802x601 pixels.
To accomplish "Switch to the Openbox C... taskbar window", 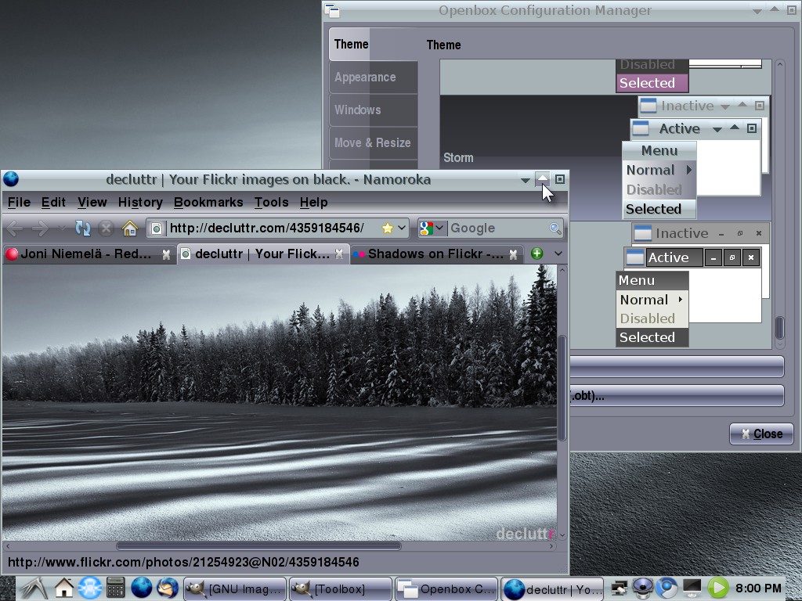I will (x=446, y=588).
